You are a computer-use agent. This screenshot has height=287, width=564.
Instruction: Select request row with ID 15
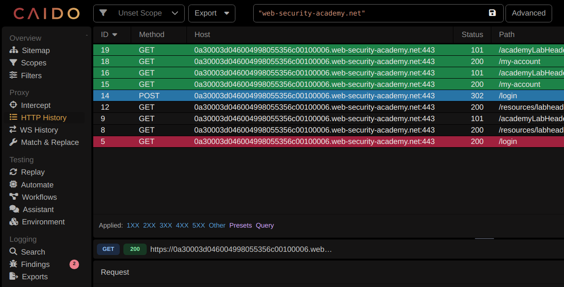pos(329,85)
